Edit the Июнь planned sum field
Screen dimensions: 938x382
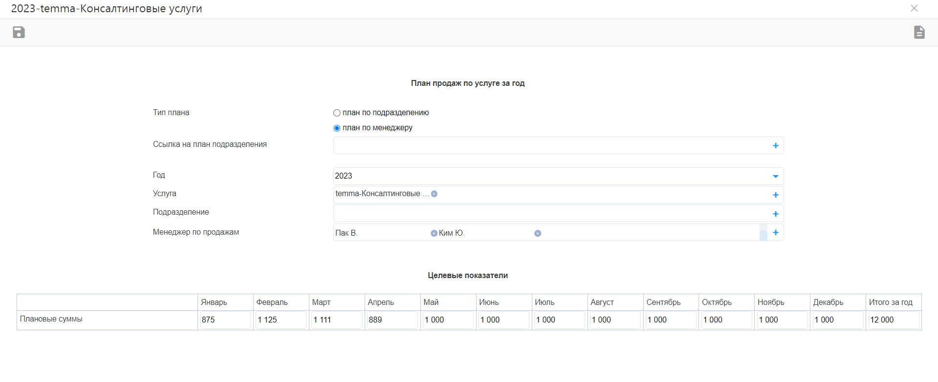click(x=504, y=320)
